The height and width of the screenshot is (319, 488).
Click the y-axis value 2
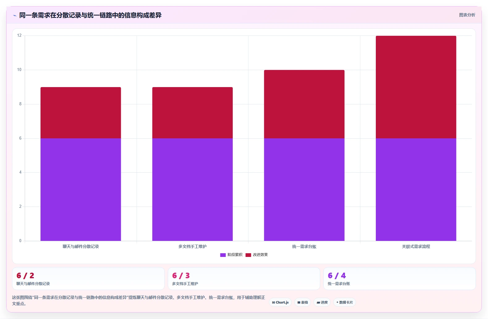(20, 207)
